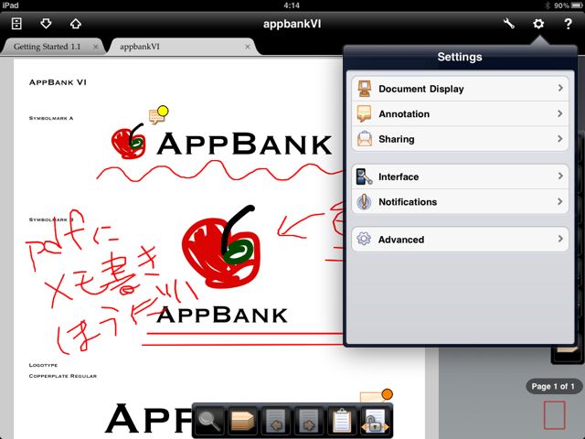The image size is (585, 439).
Task: Open Document Display settings
Action: pyautogui.click(x=460, y=89)
